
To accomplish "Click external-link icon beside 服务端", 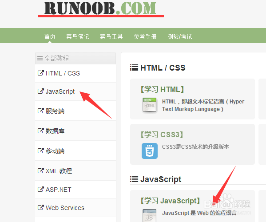I will click(41, 111).
